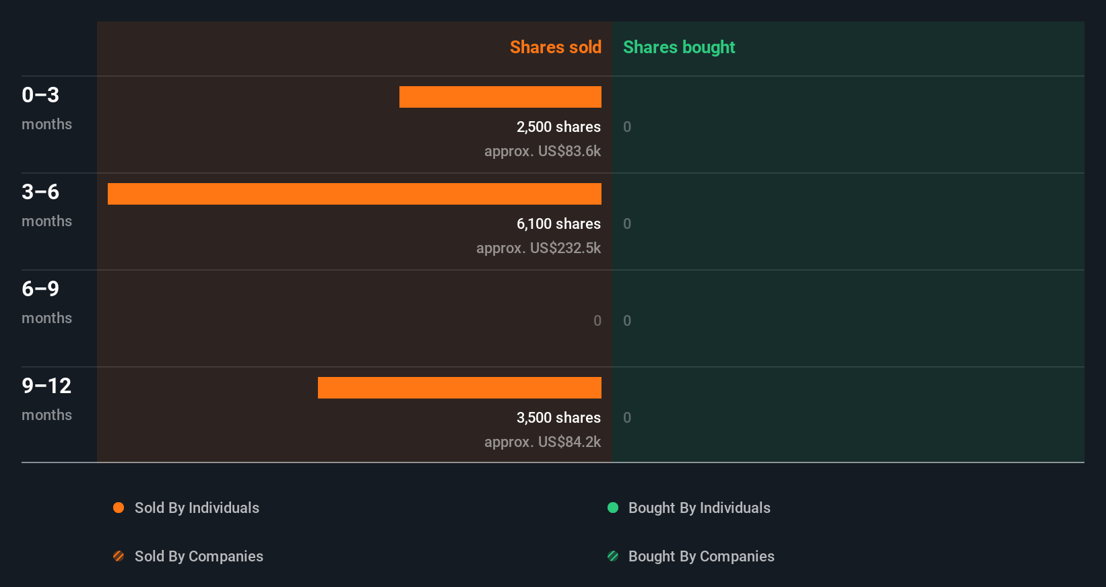Select the Sold By Individuals legend label

click(x=197, y=508)
